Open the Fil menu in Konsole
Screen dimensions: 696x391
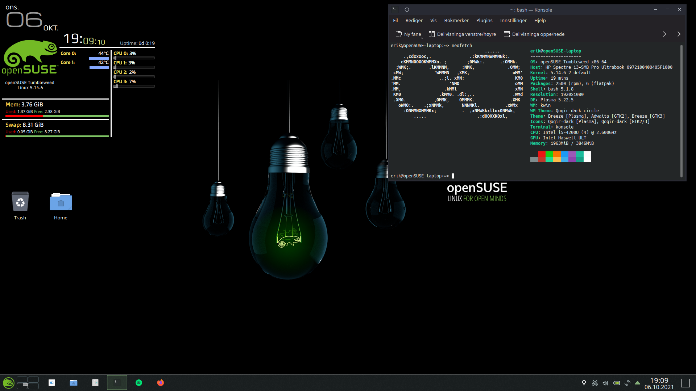395,21
